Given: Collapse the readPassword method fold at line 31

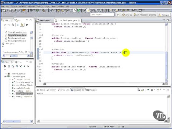Looking at the screenshot, I should tap(42, 49).
